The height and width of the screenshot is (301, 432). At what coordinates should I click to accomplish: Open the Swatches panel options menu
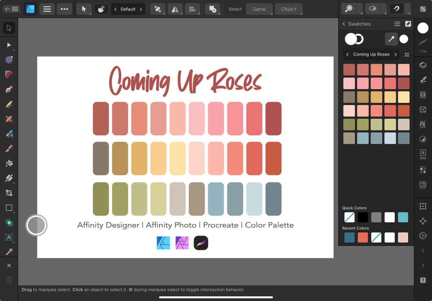pyautogui.click(x=397, y=23)
